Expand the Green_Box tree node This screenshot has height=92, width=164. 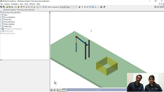pos(1,19)
